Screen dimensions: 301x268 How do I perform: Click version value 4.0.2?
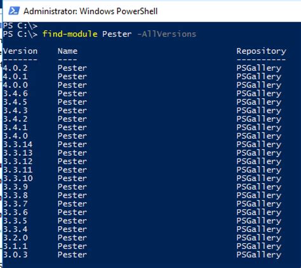15,68
